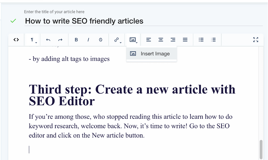Toggle the source code view
The image size is (268, 160).
(x=16, y=40)
